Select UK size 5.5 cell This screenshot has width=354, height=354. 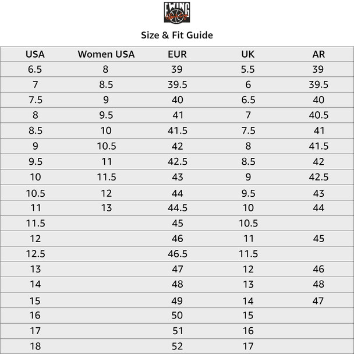247,69
